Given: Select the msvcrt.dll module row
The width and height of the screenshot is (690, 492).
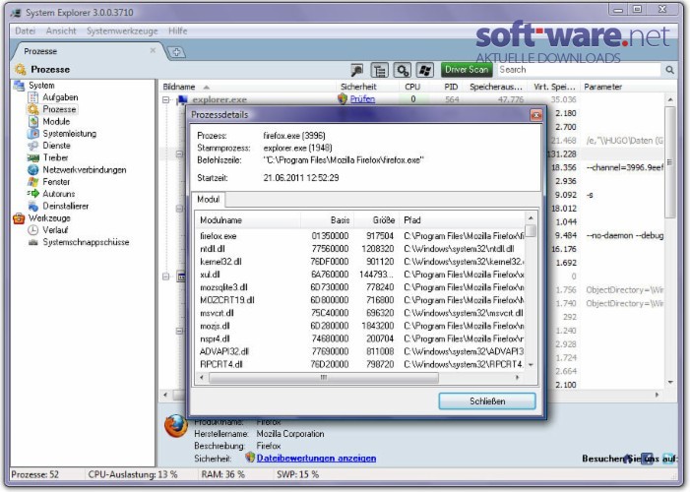Looking at the screenshot, I should coord(361,313).
